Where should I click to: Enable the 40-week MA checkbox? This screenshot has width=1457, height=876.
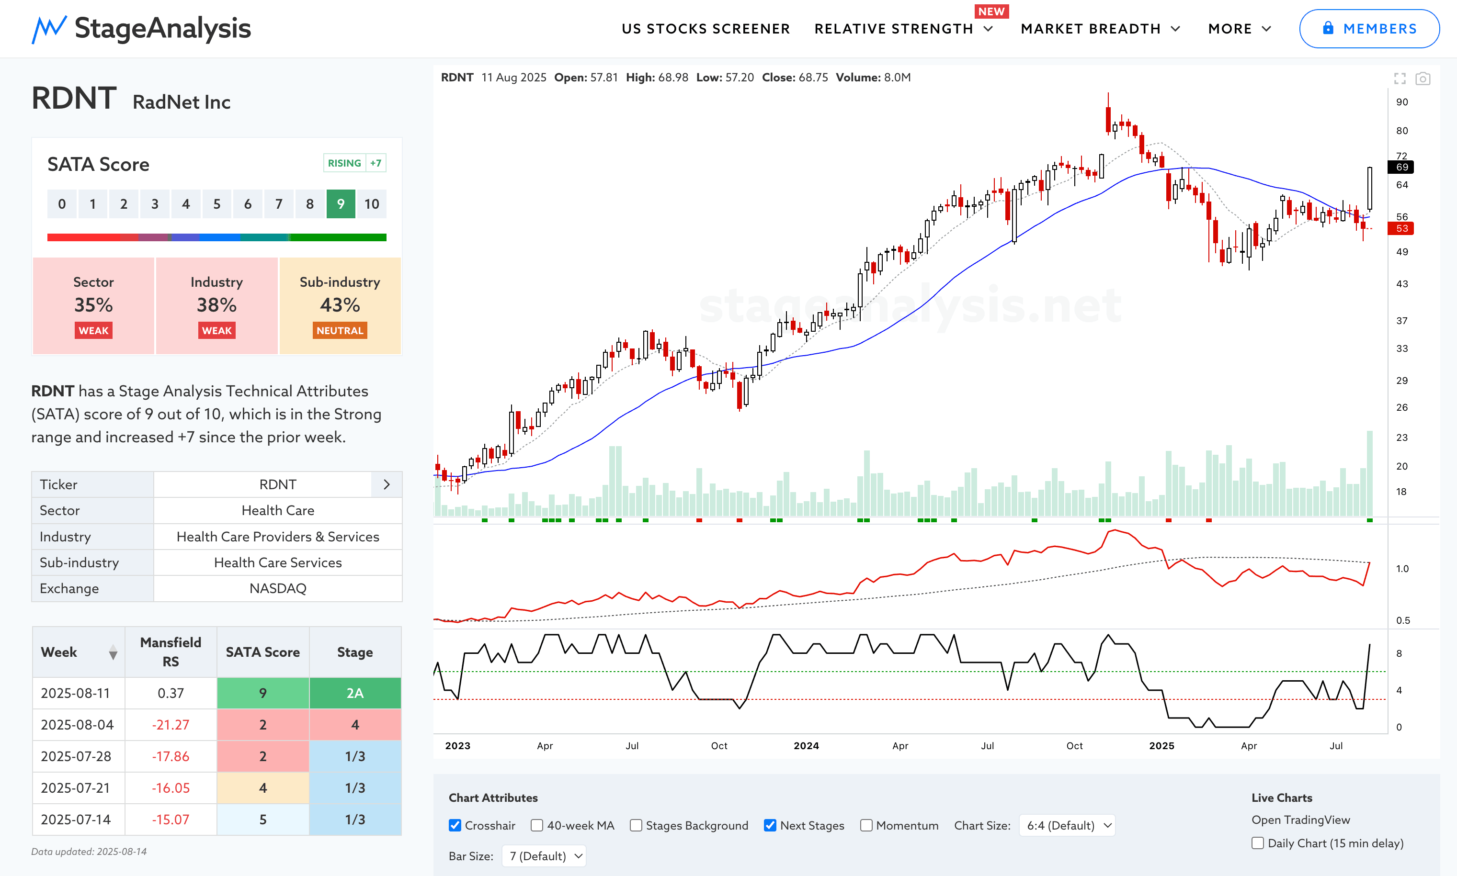[x=536, y=825]
